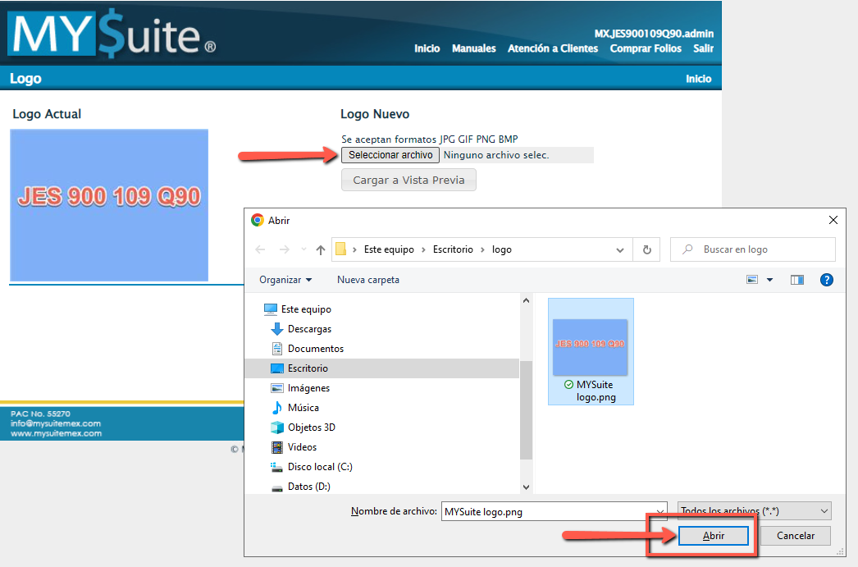This screenshot has width=858, height=567.
Task: Click the Datos (D:) drive icon
Action: pyautogui.click(x=277, y=487)
